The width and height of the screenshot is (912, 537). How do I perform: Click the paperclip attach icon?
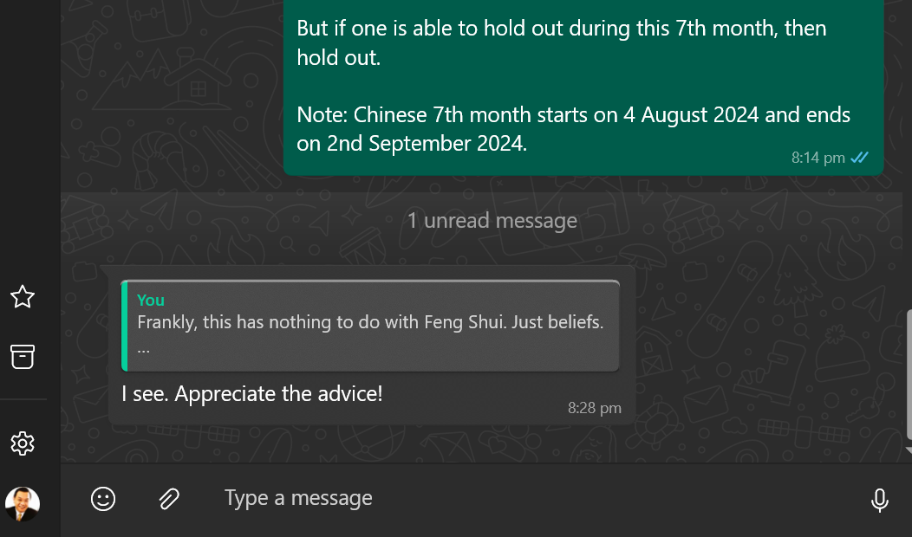(169, 499)
